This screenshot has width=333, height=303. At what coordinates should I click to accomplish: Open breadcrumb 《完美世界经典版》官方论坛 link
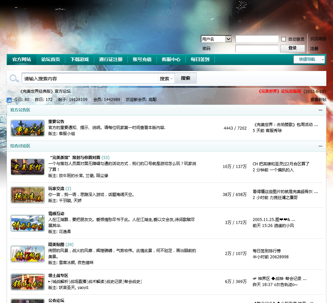click(45, 91)
